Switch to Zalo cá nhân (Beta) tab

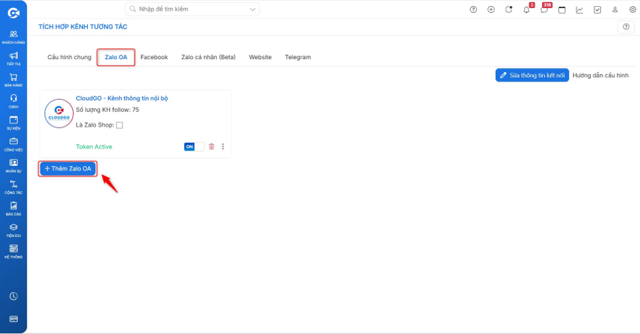pyautogui.click(x=208, y=57)
